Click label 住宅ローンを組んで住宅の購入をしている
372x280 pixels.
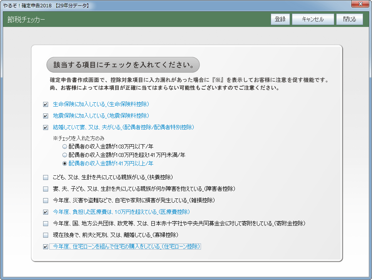coord(116,247)
